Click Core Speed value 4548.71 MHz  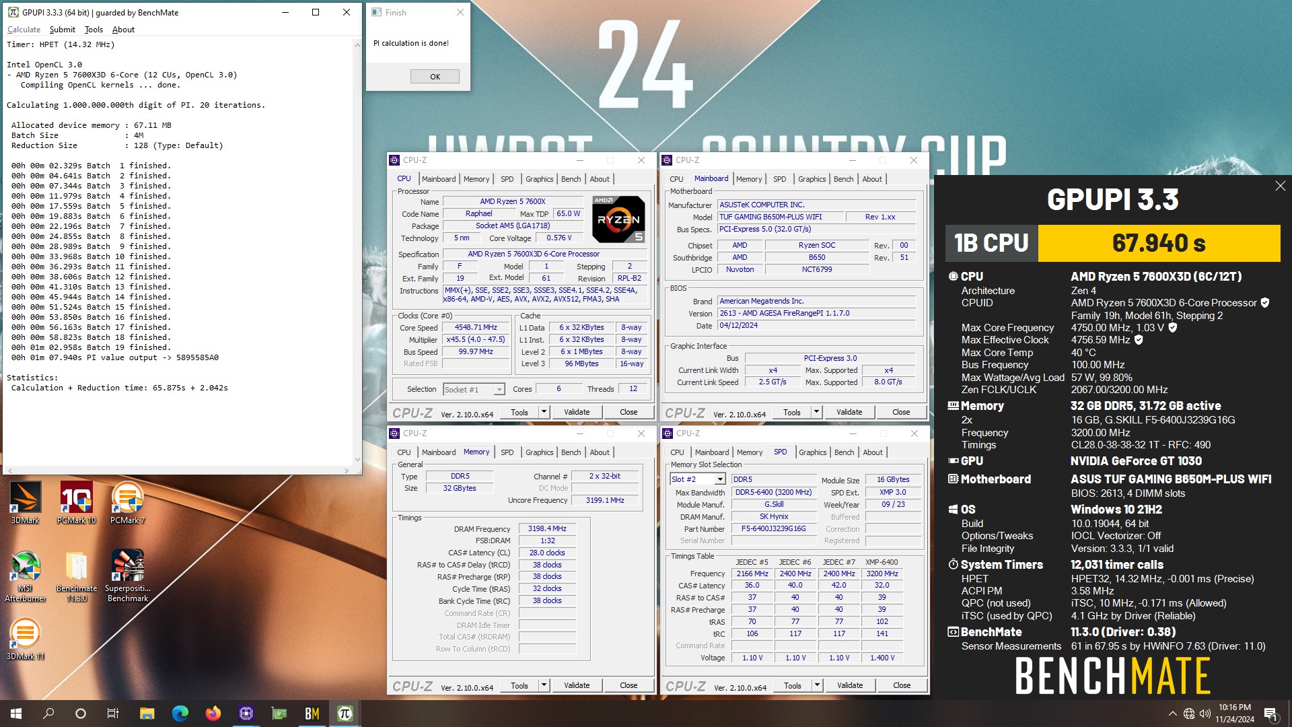pos(476,328)
